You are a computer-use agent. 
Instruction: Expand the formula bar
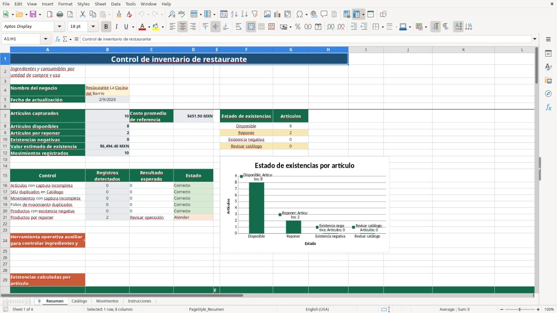pyautogui.click(x=535, y=39)
